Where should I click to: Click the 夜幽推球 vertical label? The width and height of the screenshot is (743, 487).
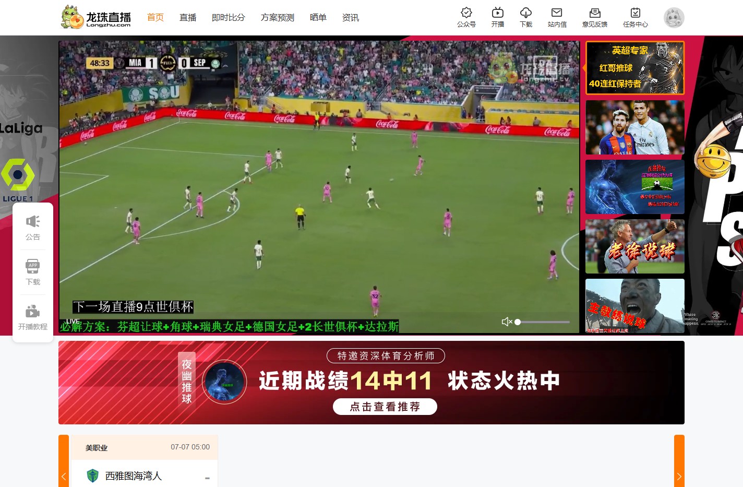tap(187, 382)
